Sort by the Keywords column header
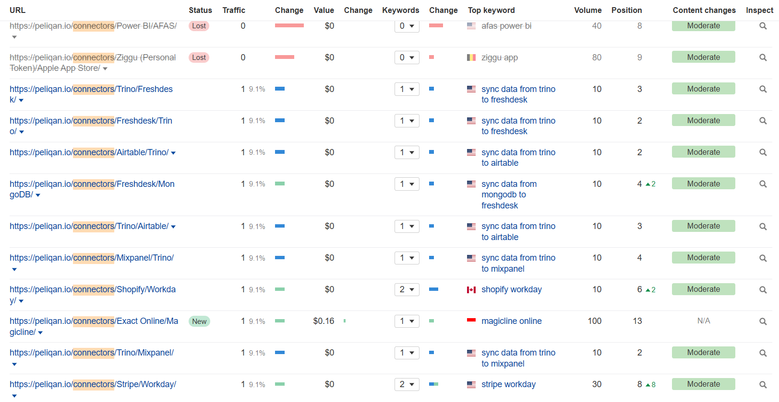The width and height of the screenshot is (779, 402). pos(401,10)
